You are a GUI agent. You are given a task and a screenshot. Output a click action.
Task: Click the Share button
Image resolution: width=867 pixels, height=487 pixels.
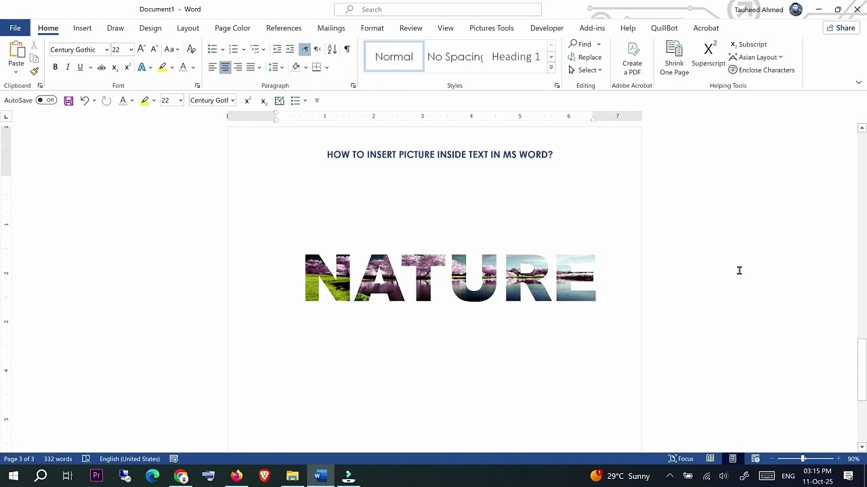click(x=841, y=28)
